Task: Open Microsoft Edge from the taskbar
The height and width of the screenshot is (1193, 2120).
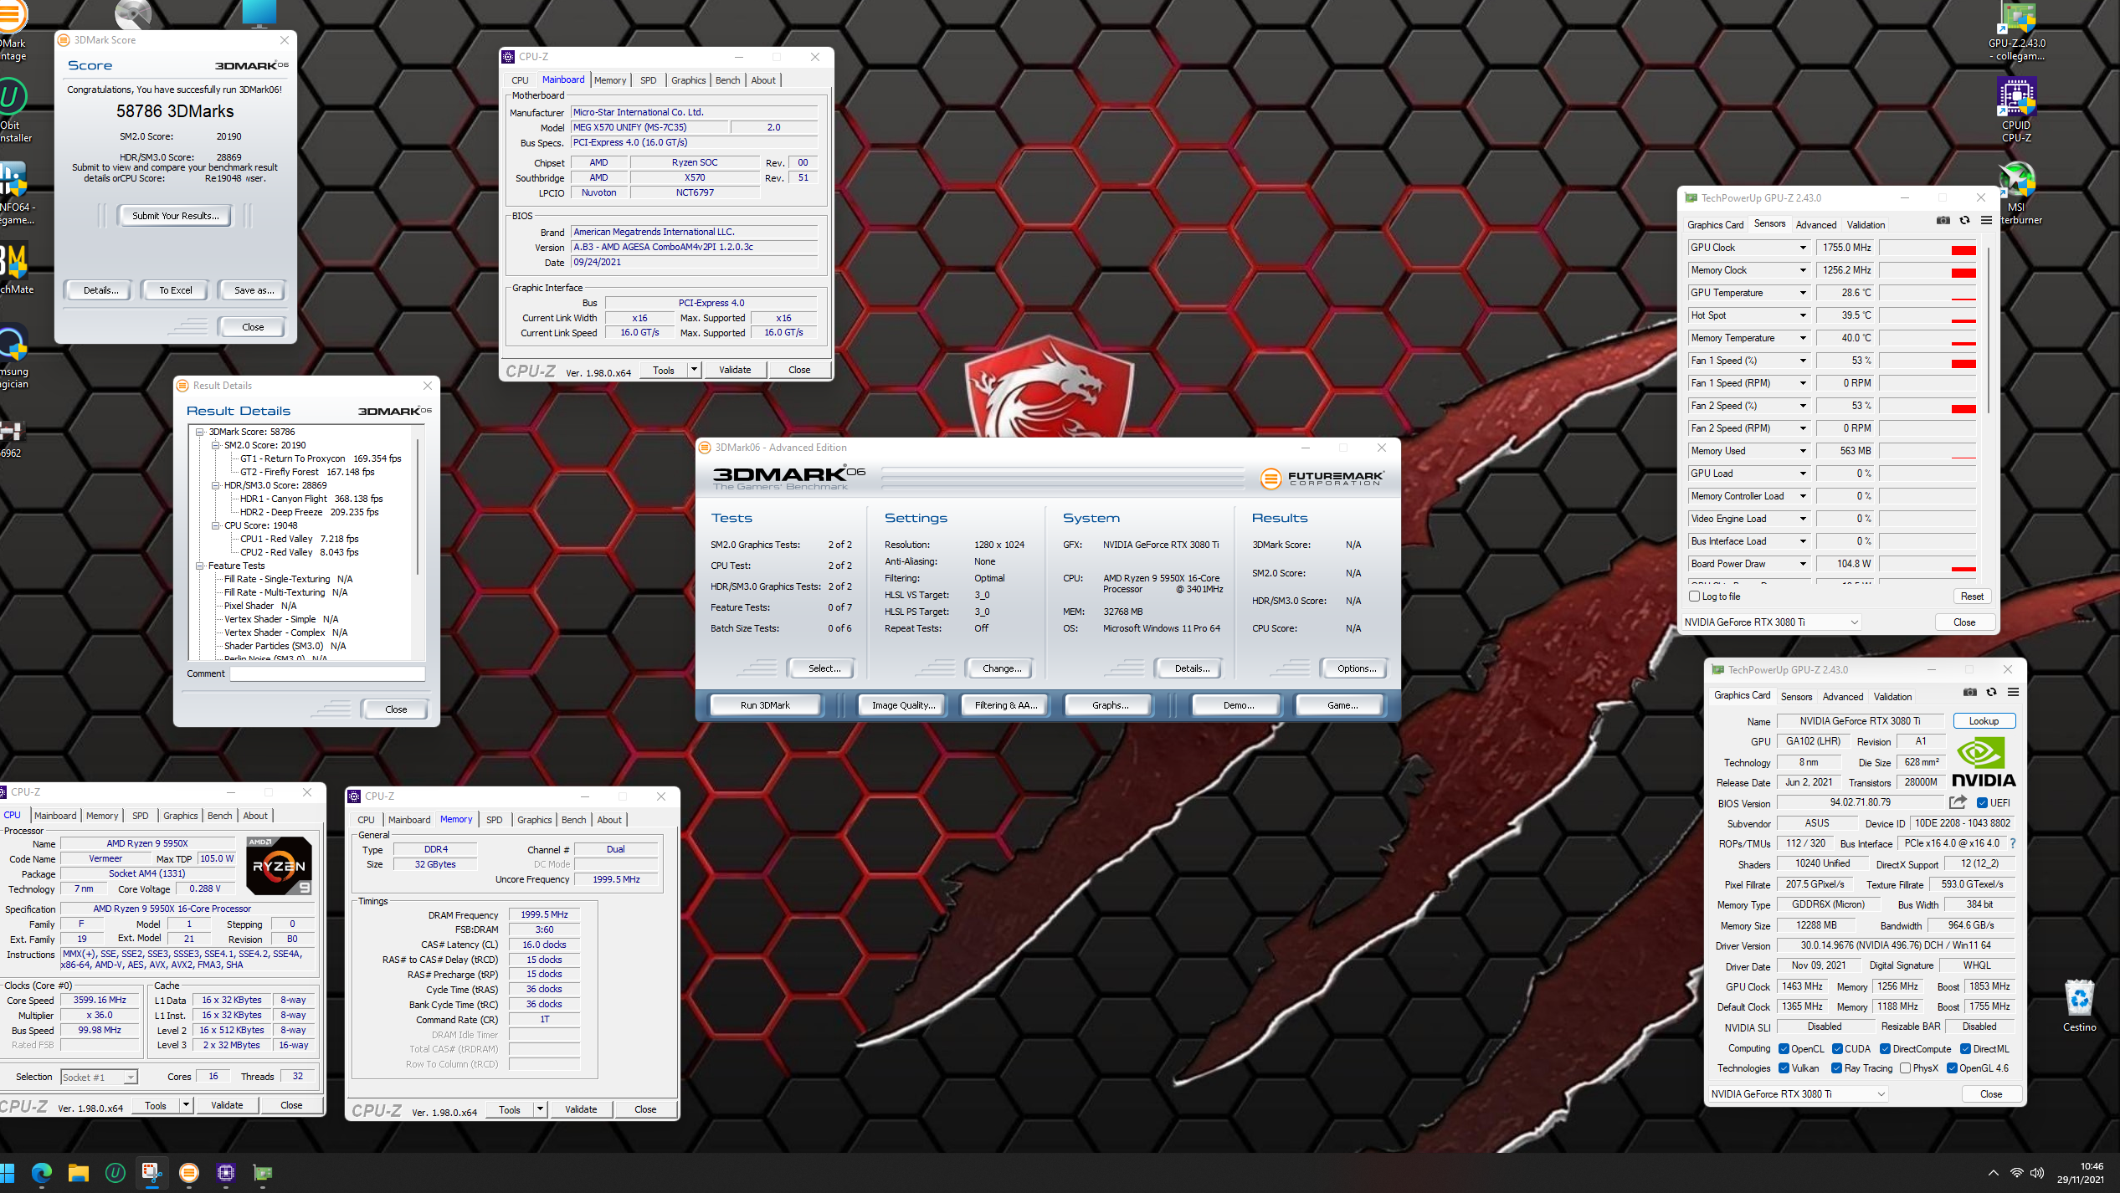Action: coord(41,1173)
